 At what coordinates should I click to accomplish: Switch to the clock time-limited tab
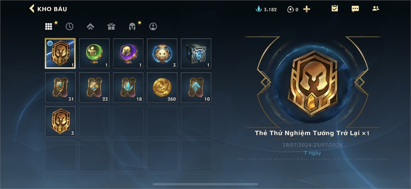(69, 26)
